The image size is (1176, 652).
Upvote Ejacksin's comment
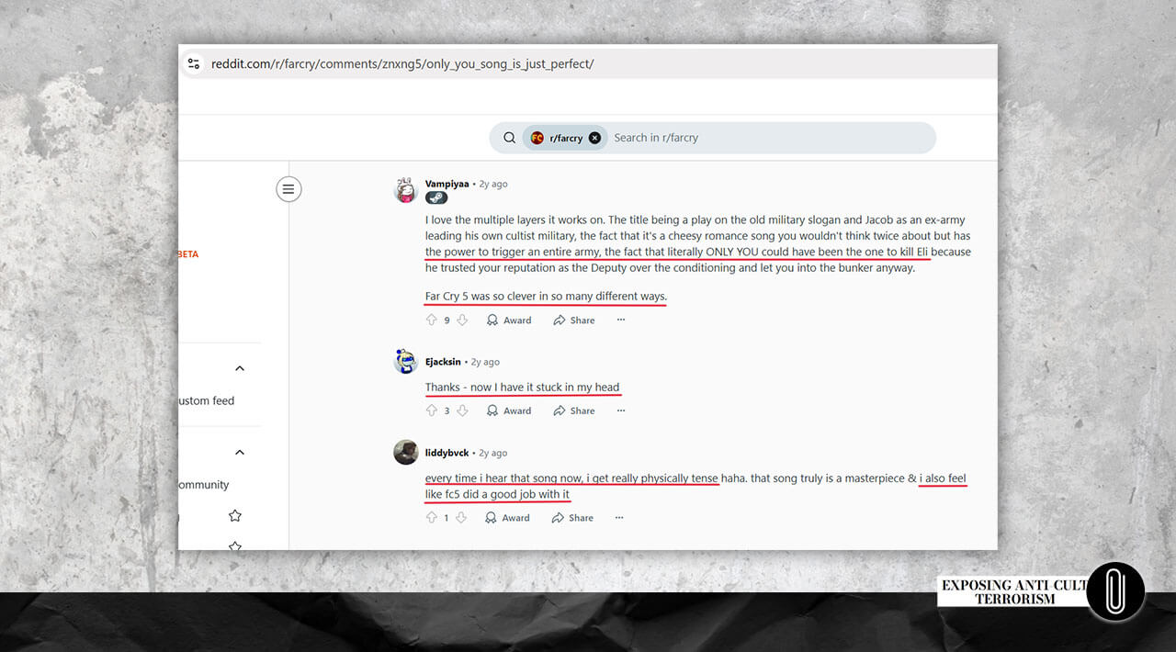pos(432,411)
